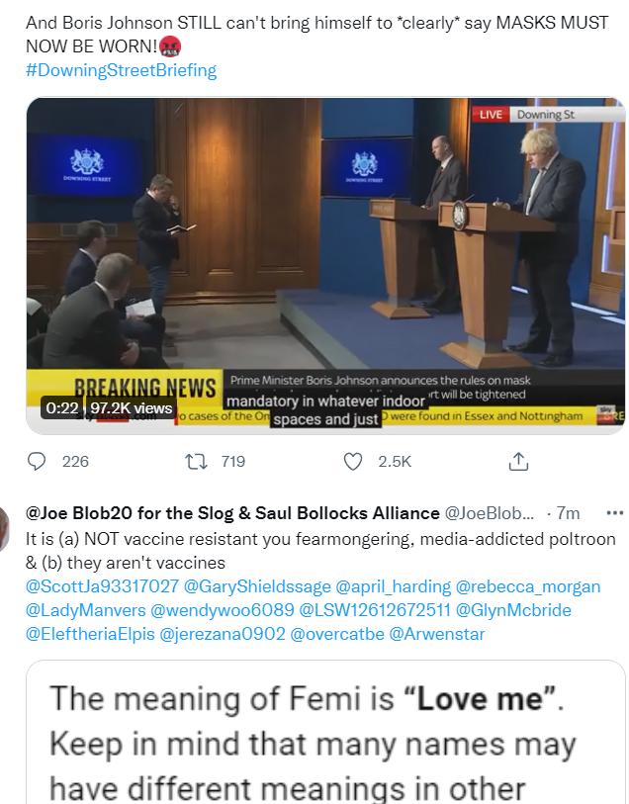Open the three-dot more menu on reply

[614, 512]
